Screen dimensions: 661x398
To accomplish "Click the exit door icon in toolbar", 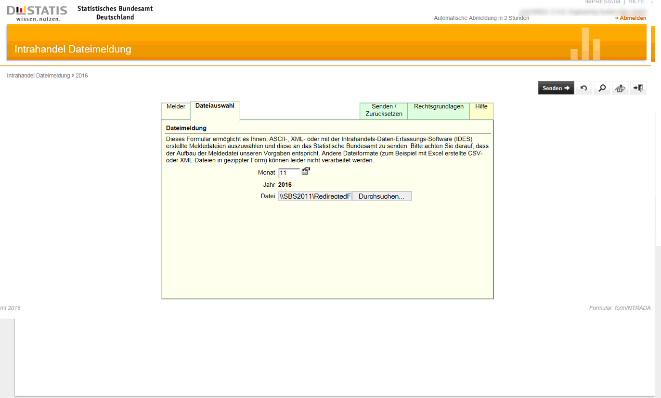I will click(638, 88).
